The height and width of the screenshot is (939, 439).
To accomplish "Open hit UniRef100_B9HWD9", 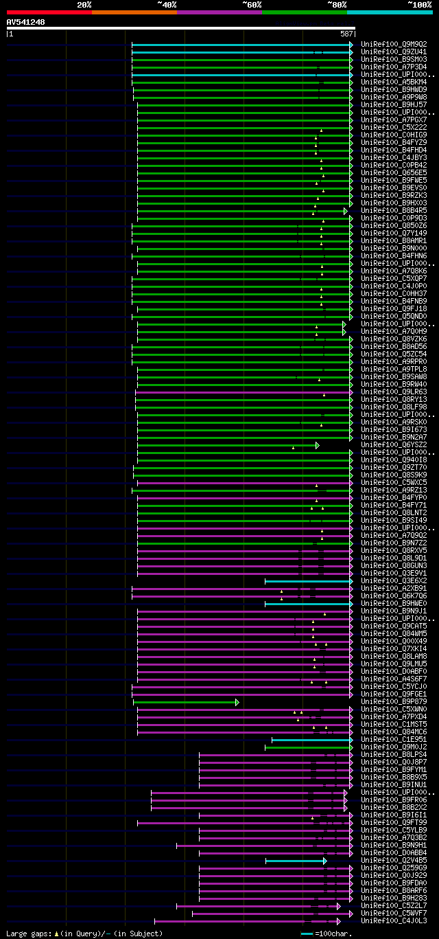I will pos(394,89).
